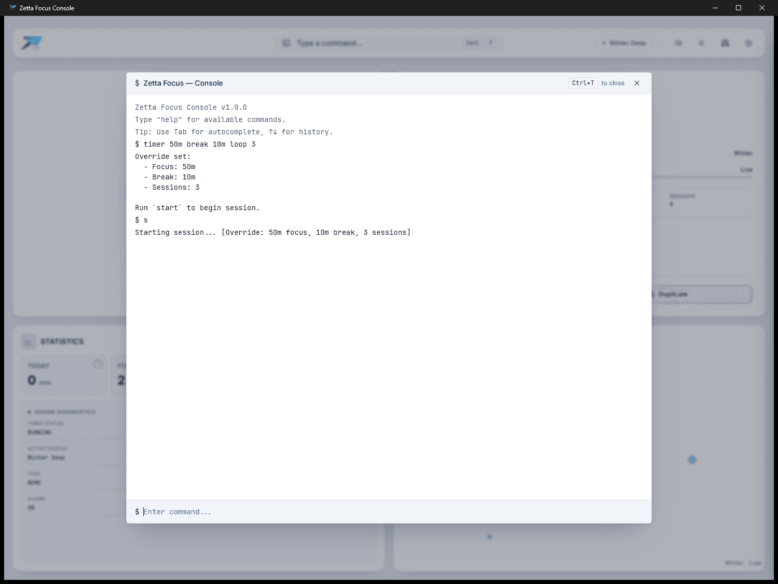Click the console title 'Zetta Focus — Console'
Viewport: 778px width, 584px height.
(x=183, y=83)
